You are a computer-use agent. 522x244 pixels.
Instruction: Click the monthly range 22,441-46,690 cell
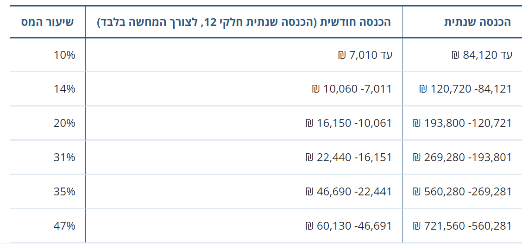pyautogui.click(x=349, y=191)
